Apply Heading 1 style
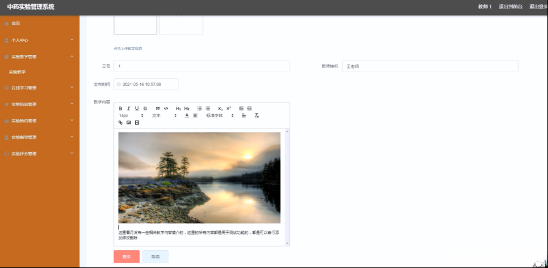The image size is (548, 268). [x=178, y=109]
